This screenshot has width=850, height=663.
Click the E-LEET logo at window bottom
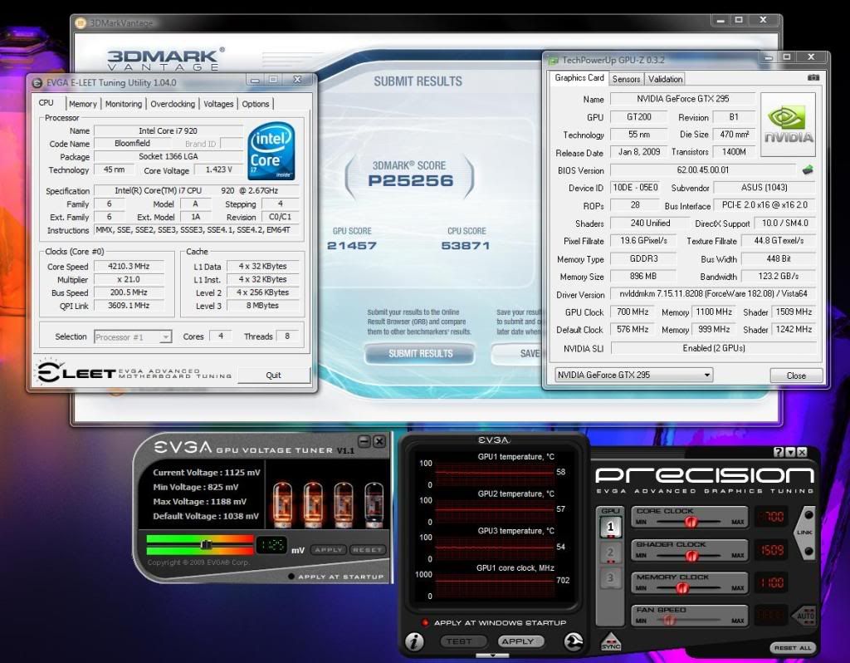pyautogui.click(x=134, y=372)
